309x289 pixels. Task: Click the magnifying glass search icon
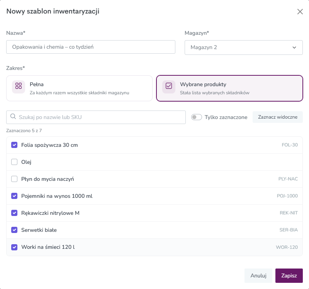point(13,116)
